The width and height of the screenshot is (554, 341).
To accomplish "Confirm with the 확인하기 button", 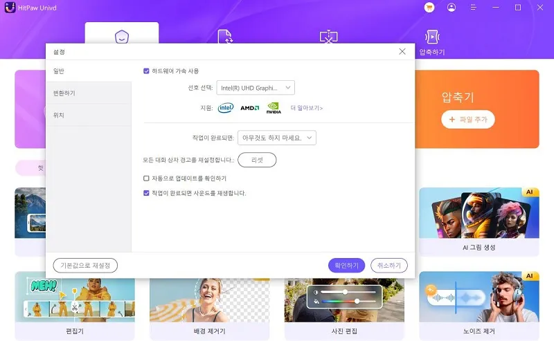I will click(x=346, y=266).
